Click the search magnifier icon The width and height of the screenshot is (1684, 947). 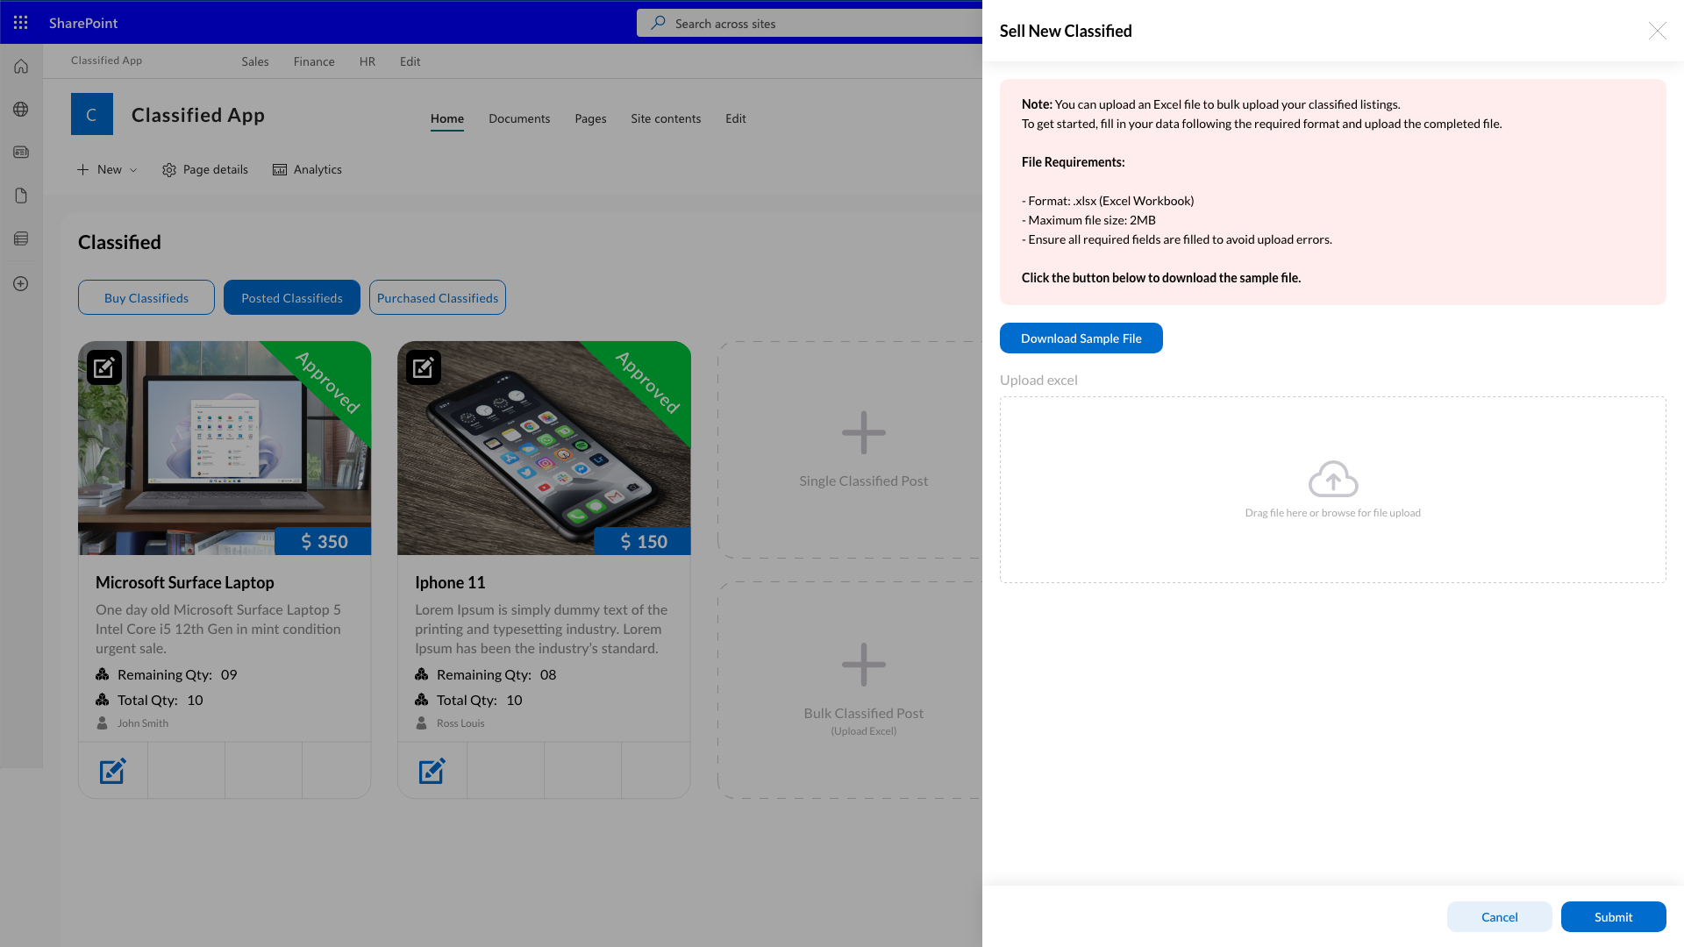tap(658, 23)
